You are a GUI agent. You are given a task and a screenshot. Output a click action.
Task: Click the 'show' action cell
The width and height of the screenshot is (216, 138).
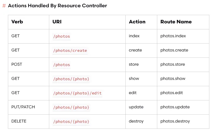pos(134,79)
